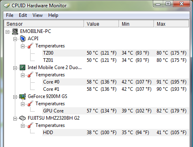Collapse the EMOBILNE-PC root node
Viewport: 193px width, 147px height.
7,32
